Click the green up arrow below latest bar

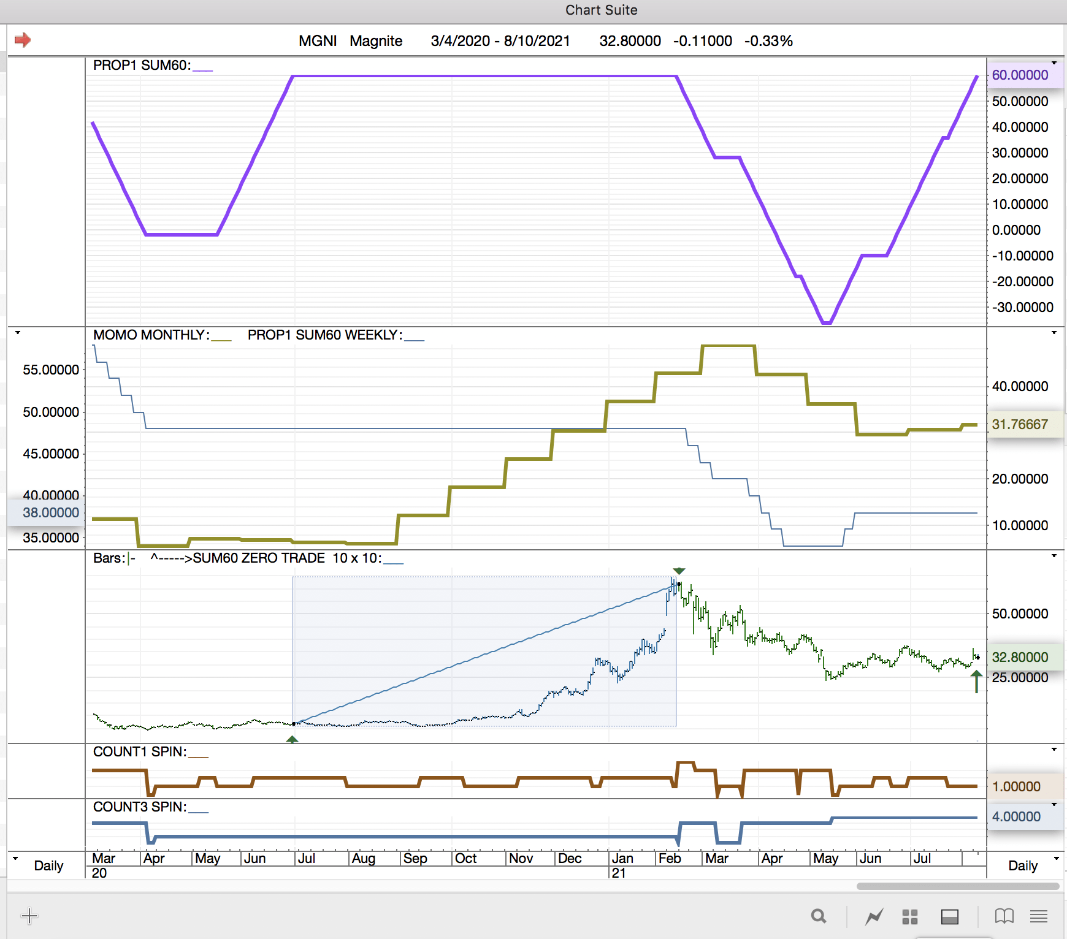976,681
